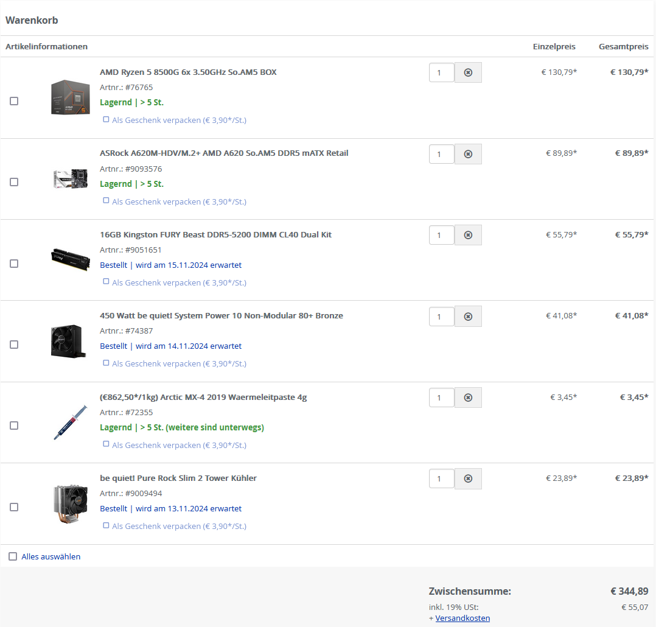Remove be quiet! System Power 10 from cart

click(x=468, y=317)
